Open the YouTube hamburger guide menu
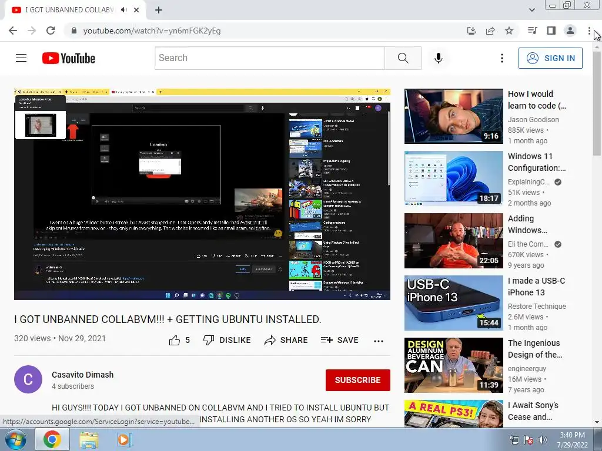 tap(21, 58)
